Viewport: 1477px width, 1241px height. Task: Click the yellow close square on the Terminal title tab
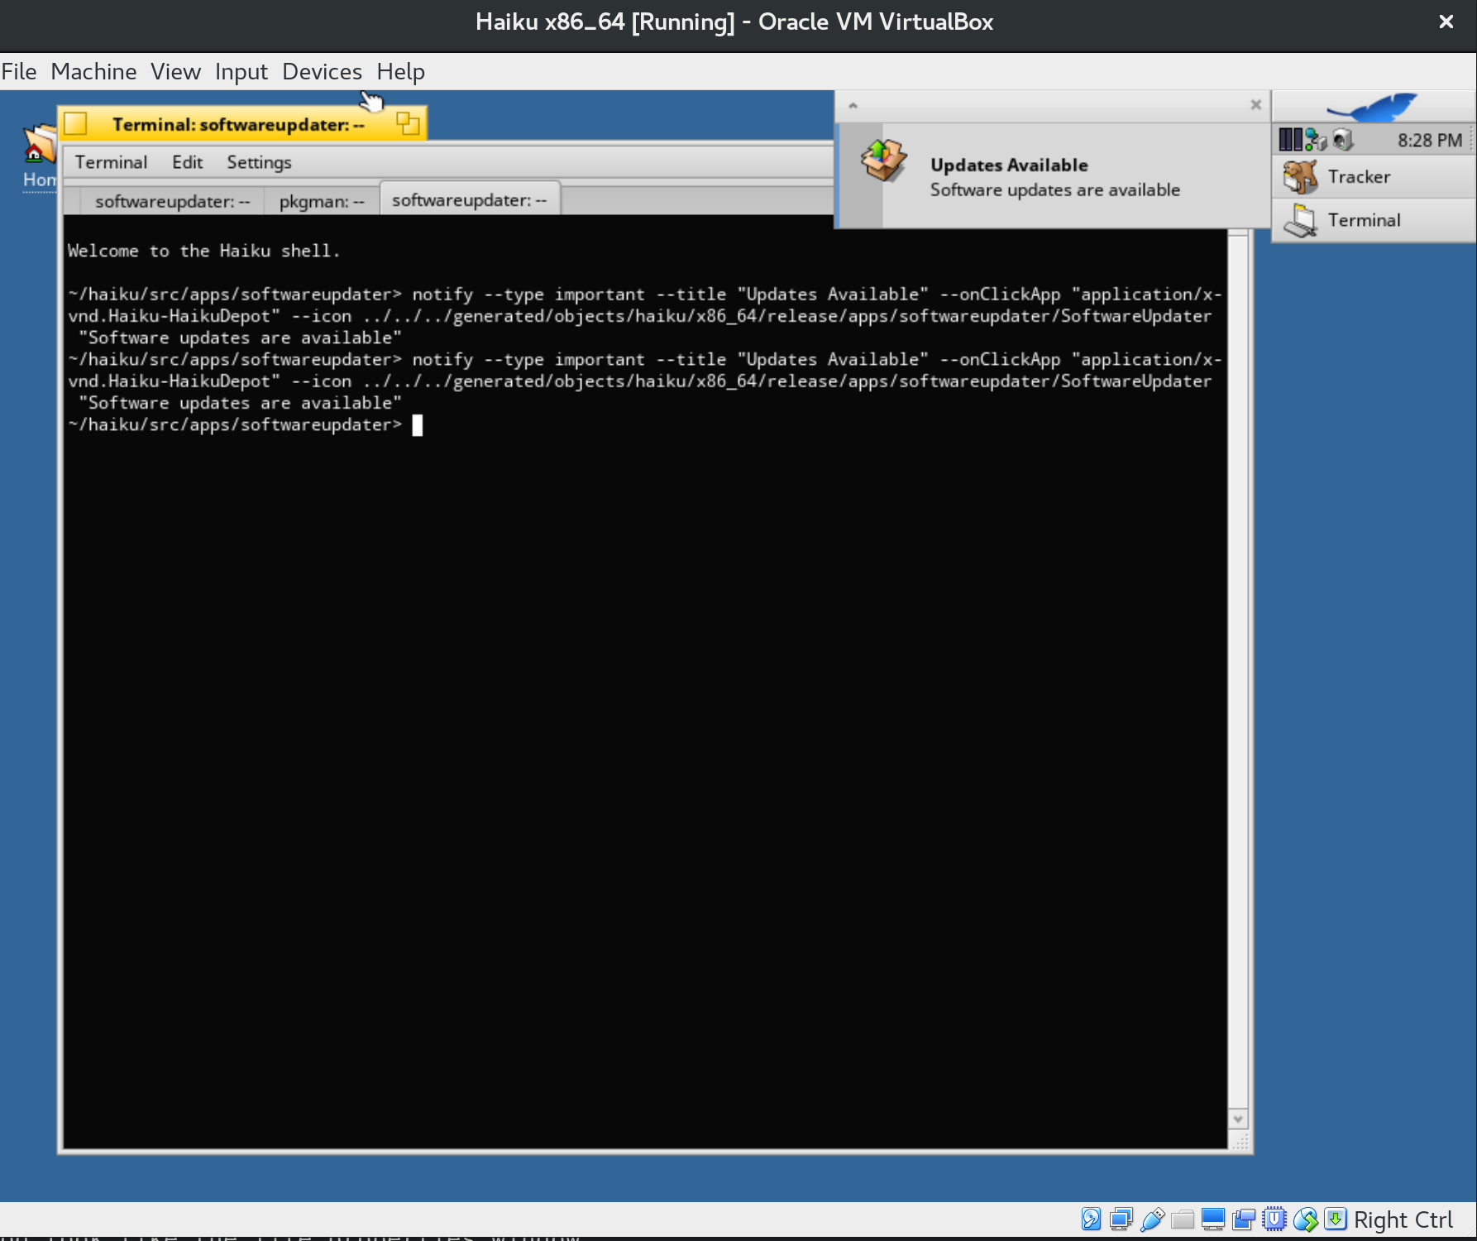(x=75, y=123)
